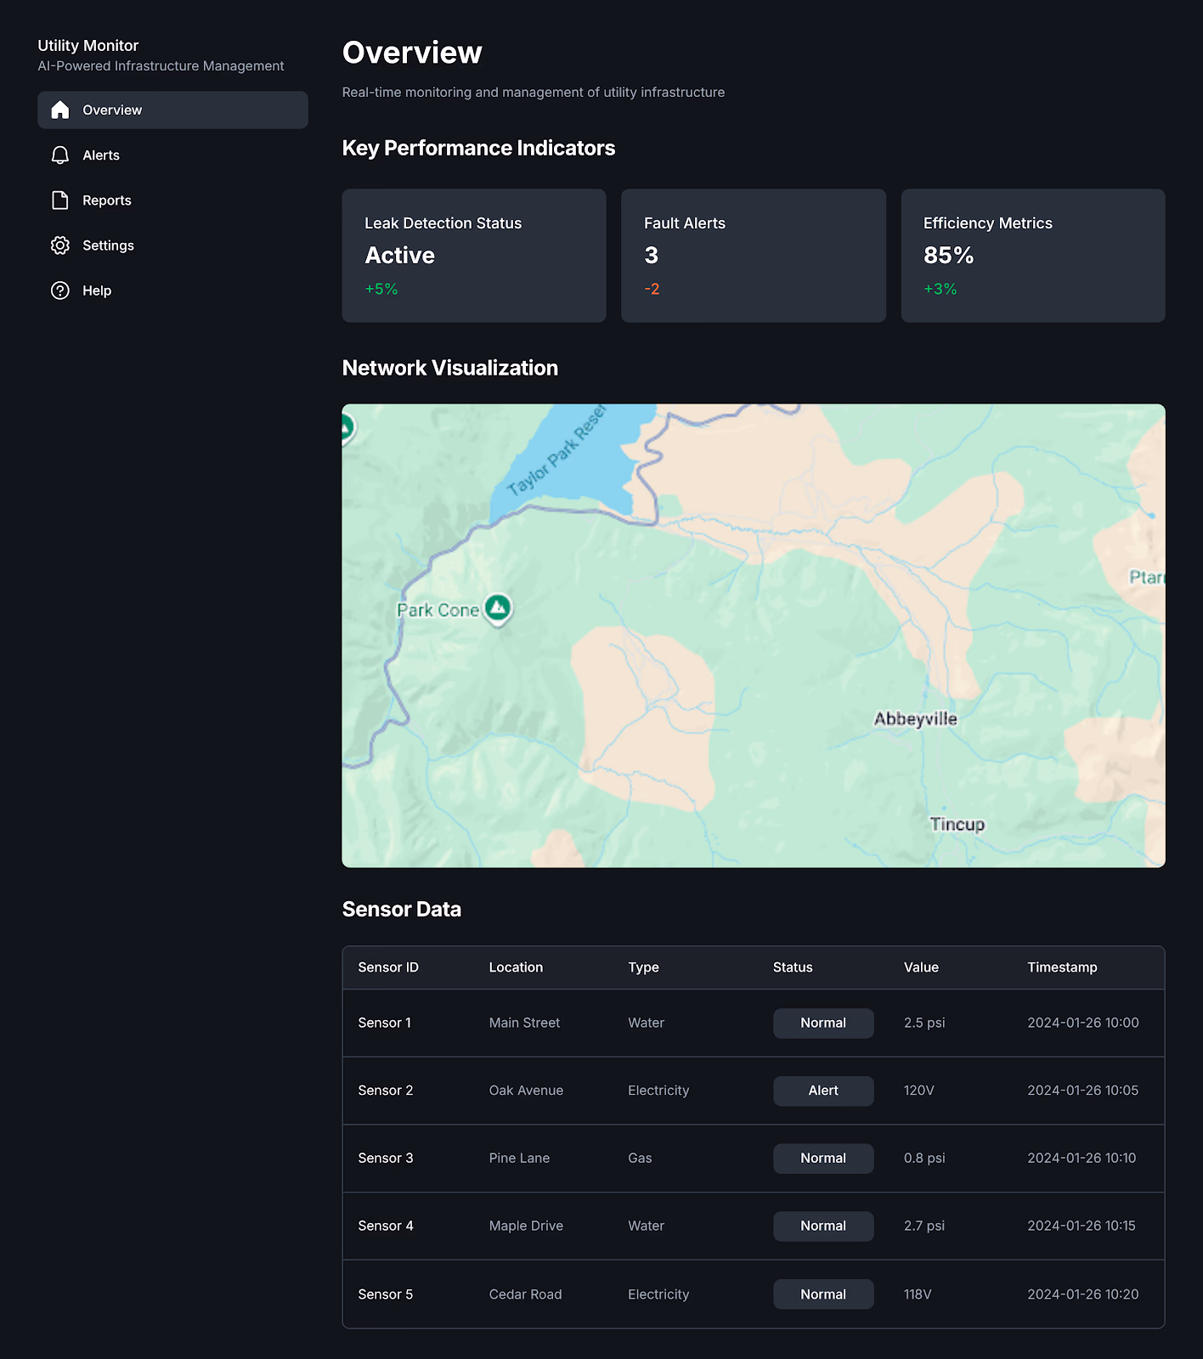Select the Efficiency Metrics card
Image resolution: width=1203 pixels, height=1359 pixels.
pos(1032,256)
